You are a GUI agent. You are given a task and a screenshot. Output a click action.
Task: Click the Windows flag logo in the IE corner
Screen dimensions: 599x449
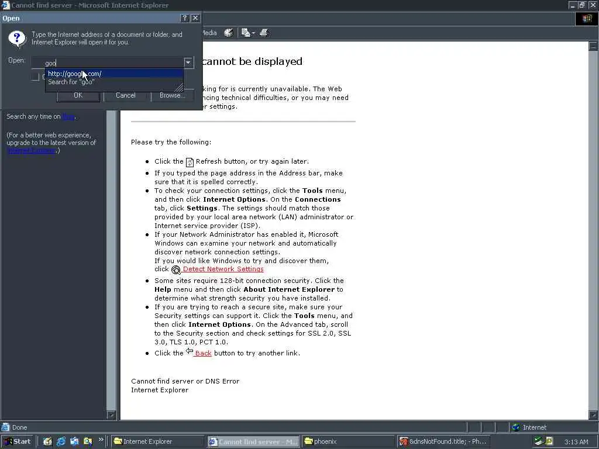tap(587, 19)
